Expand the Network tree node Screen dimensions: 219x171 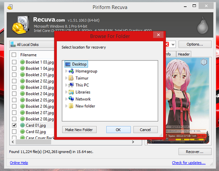(66, 99)
